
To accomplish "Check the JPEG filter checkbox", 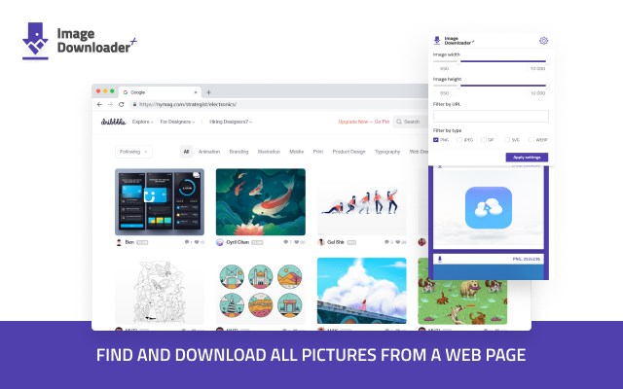I will coord(459,140).
